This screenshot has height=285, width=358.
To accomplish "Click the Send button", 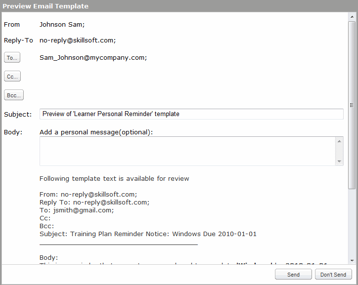I will click(x=293, y=274).
